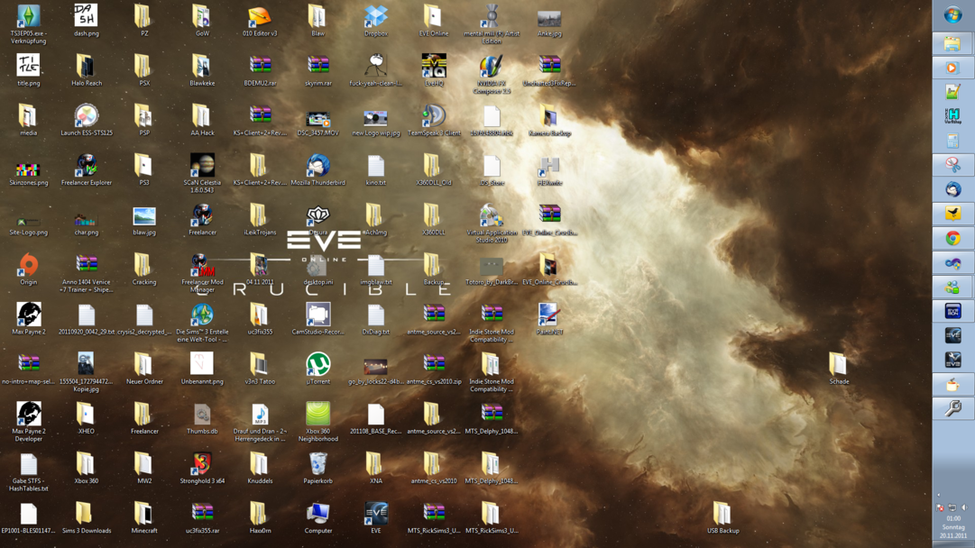The image size is (975, 548).
Task: Select the skyrim.rar archive file
Action: (x=317, y=67)
